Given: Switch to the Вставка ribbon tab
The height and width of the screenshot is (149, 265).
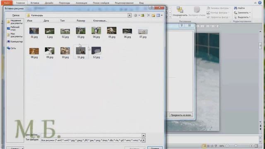Looking at the screenshot, I should point(35,3).
